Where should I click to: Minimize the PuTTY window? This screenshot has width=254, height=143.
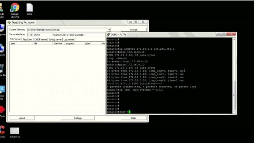(x=219, y=34)
